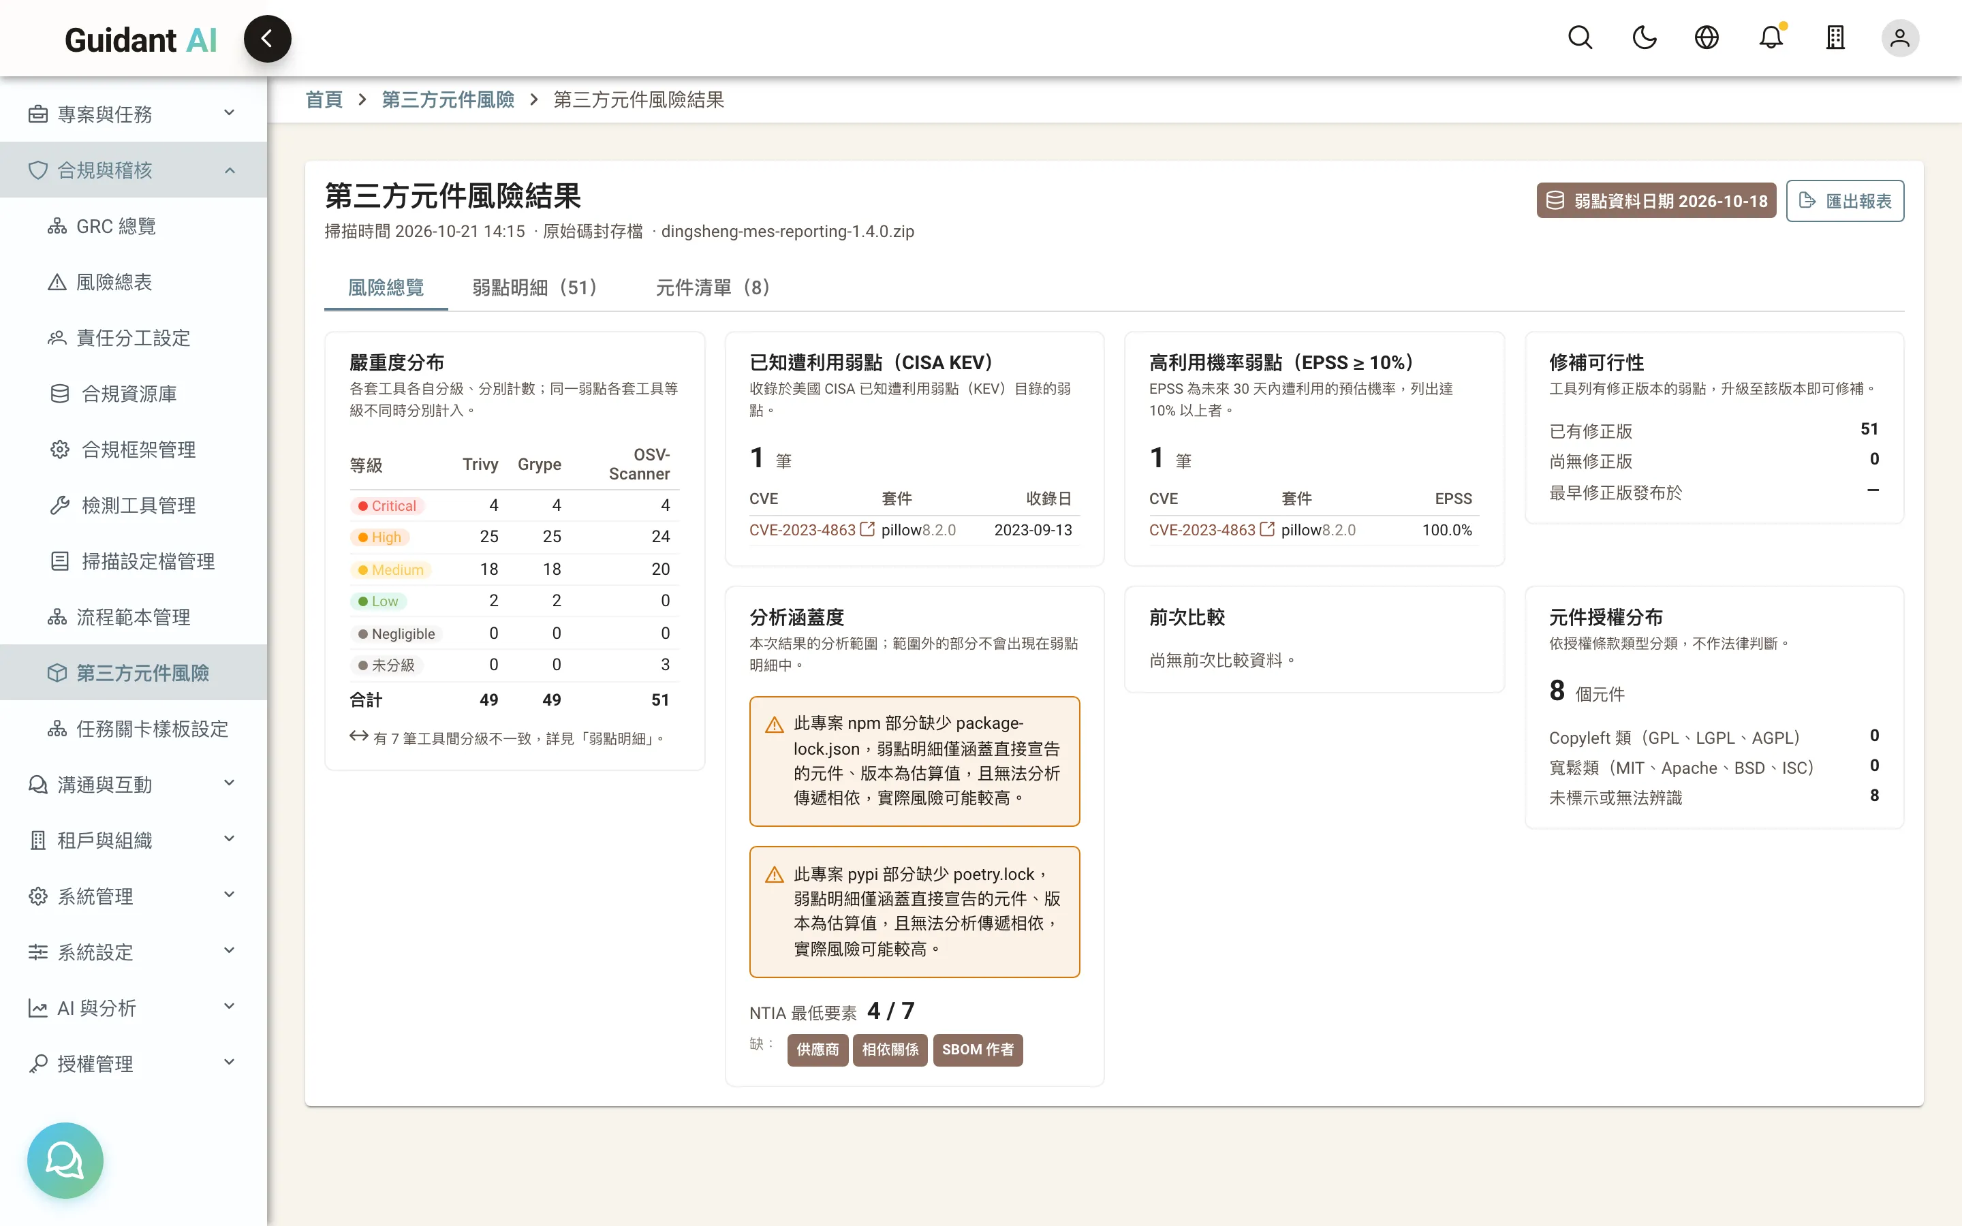Open 風險總表 in the sidebar
This screenshot has width=1962, height=1226.
pos(133,282)
